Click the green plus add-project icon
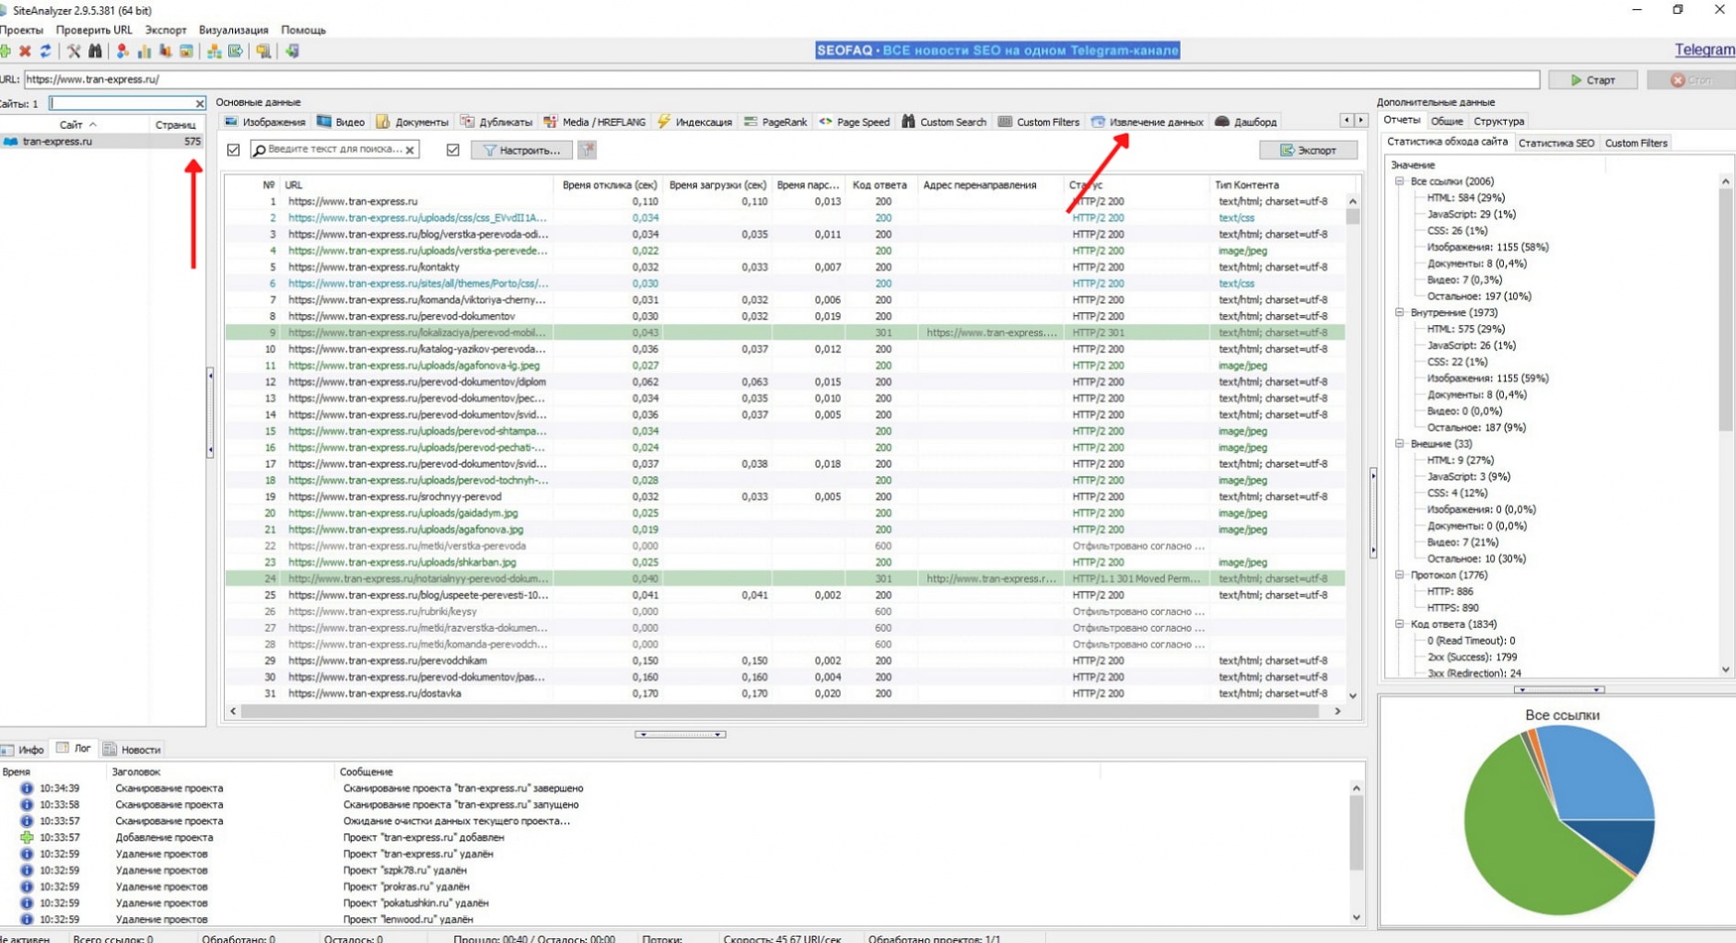Viewport: 1736px width, 943px height. [x=5, y=52]
